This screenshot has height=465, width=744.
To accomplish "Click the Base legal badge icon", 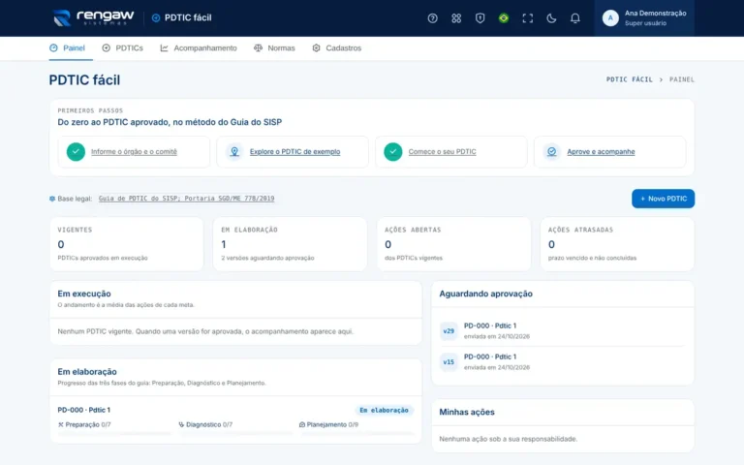I will tap(52, 199).
